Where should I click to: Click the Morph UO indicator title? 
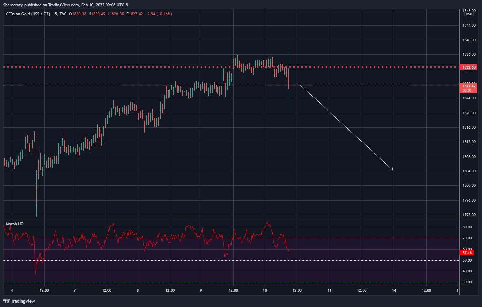pos(15,224)
